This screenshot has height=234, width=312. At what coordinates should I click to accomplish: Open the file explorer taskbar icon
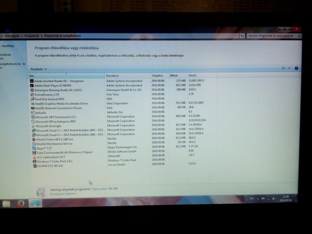coord(6,204)
